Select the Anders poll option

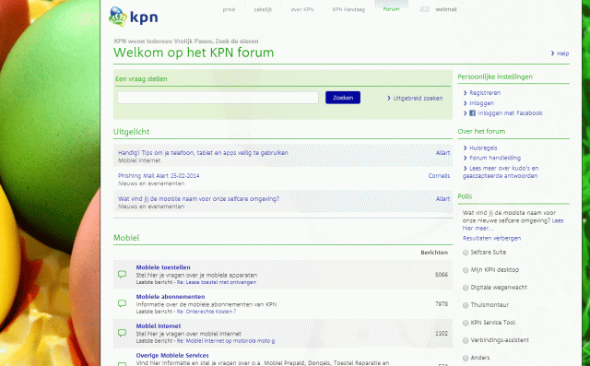coord(466,358)
